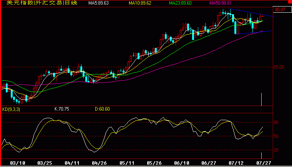Screen dimensions: 292x167
Task: Click the MA10:89.62 yellow label
Action: pyautogui.click(x=140, y=3)
